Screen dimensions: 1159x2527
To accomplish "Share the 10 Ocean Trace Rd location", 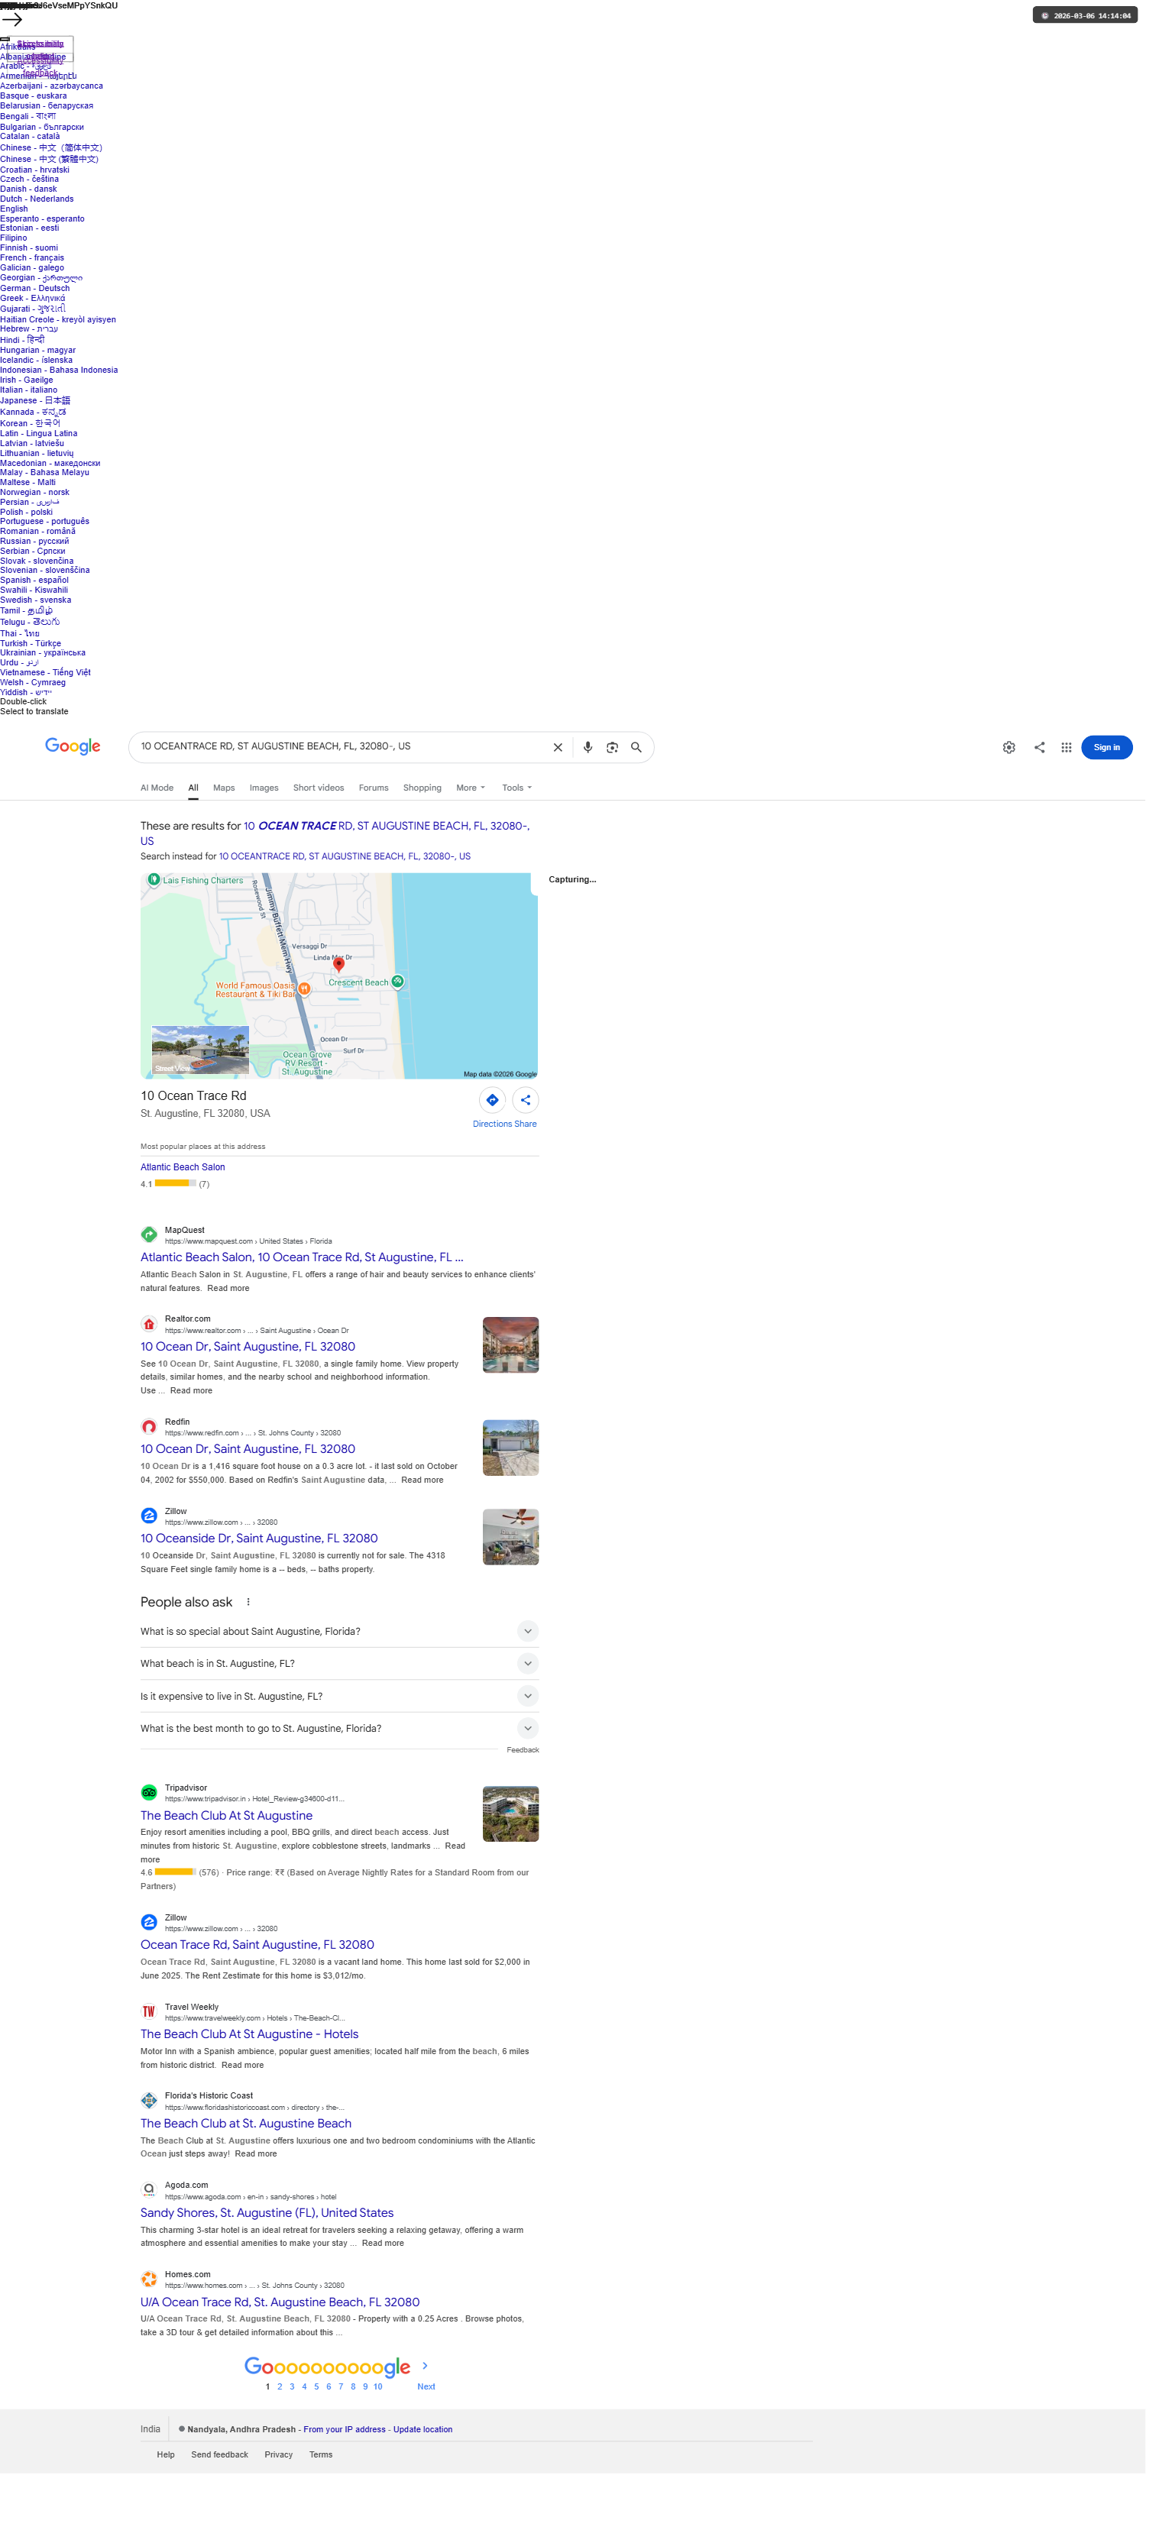I will tap(525, 1100).
